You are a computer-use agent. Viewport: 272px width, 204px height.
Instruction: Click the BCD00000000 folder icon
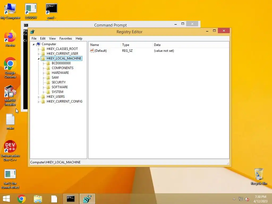pos(48,63)
